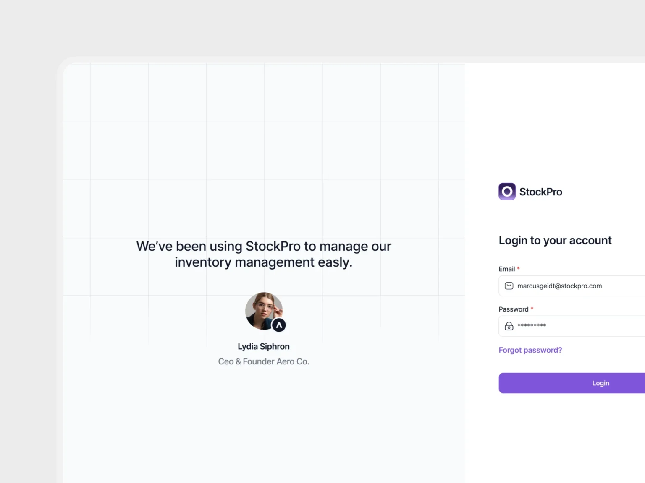Click the red asterisk beside Password
The width and height of the screenshot is (645, 483).
click(x=532, y=309)
